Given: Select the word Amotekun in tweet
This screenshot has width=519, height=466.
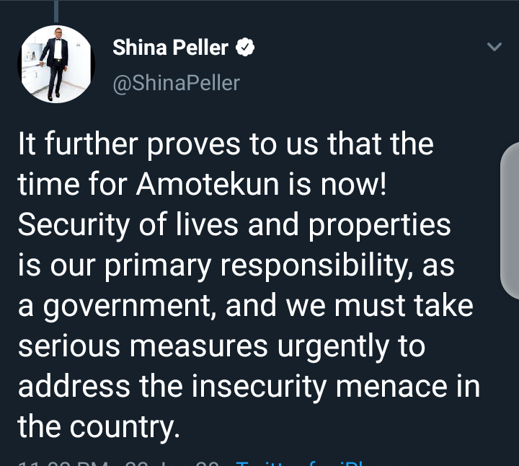Looking at the screenshot, I should point(208,184).
